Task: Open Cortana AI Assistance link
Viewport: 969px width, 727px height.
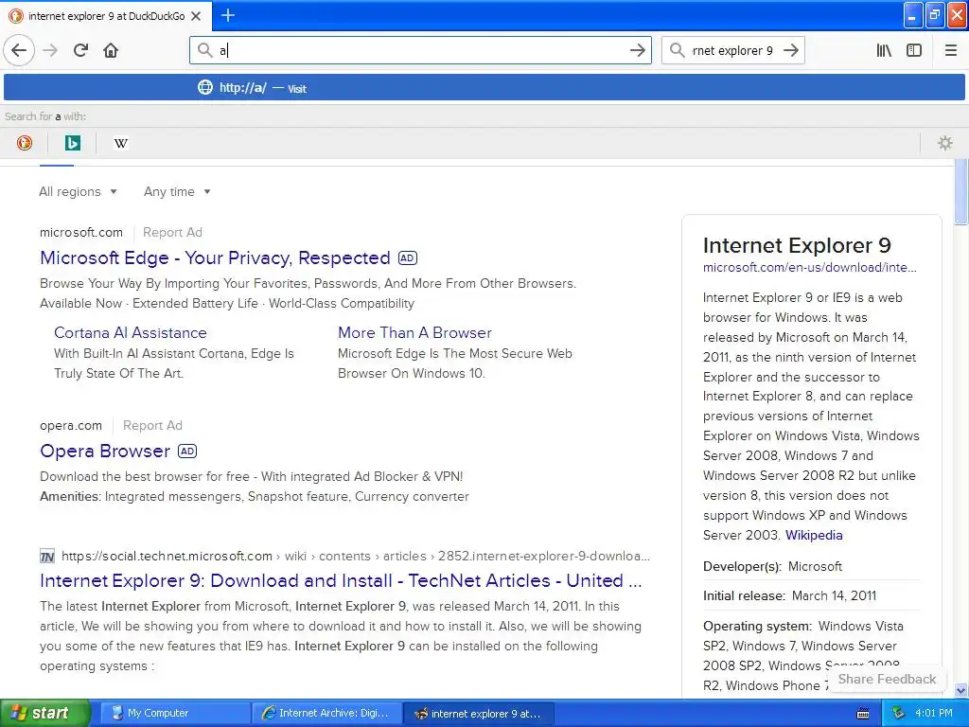Action: (131, 332)
